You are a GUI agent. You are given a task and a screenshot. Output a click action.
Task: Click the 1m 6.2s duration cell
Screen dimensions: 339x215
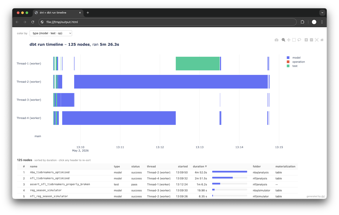tap(202, 184)
